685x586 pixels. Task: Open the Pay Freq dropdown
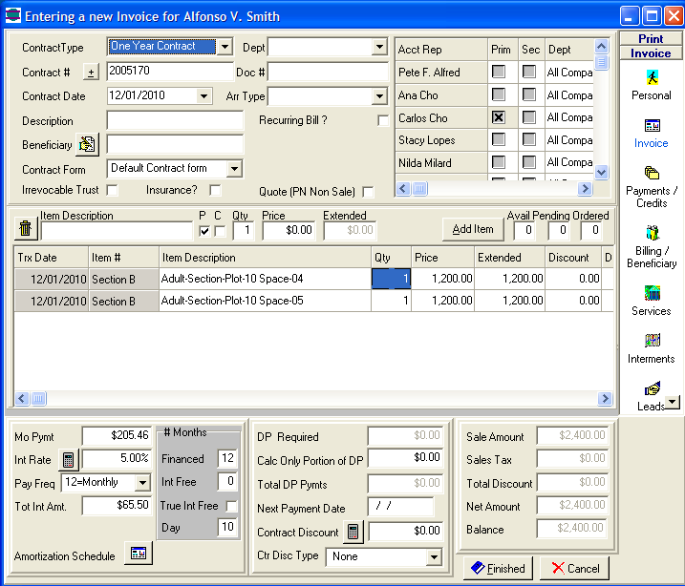(142, 483)
